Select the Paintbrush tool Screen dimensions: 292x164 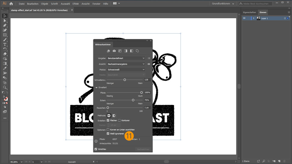(5, 40)
